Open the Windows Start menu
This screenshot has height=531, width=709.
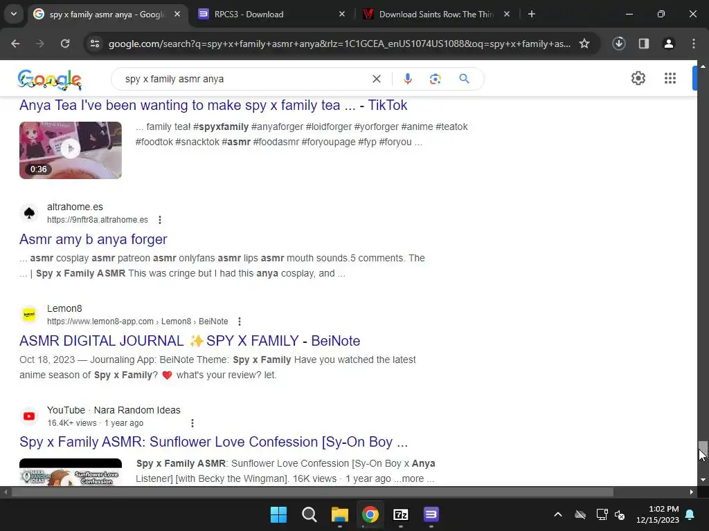click(x=278, y=514)
